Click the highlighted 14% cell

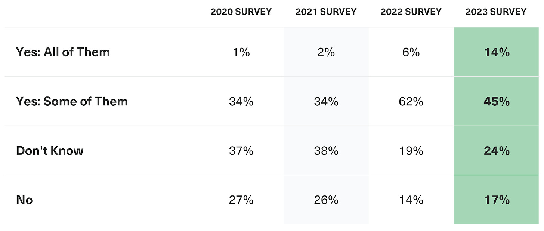pos(496,52)
